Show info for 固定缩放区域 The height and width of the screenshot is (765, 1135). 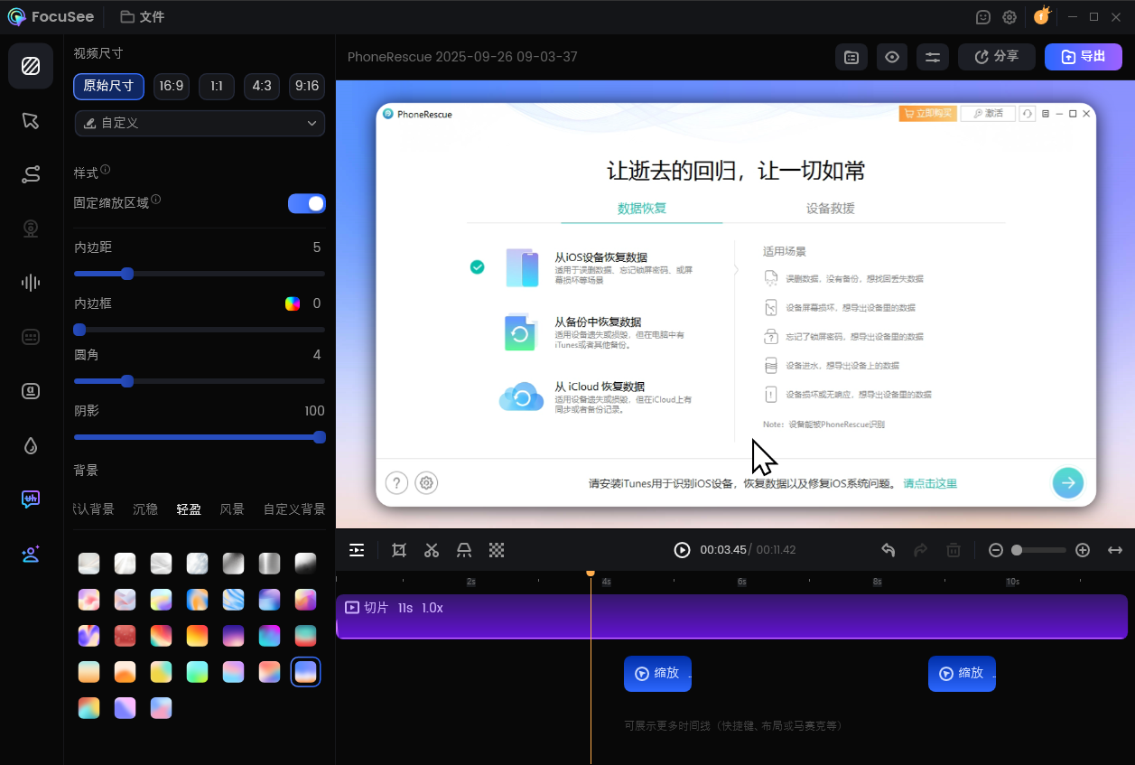(x=156, y=200)
